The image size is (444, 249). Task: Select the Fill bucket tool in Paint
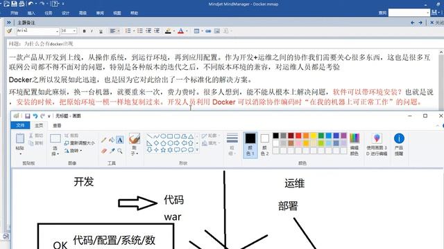[x=112, y=140]
